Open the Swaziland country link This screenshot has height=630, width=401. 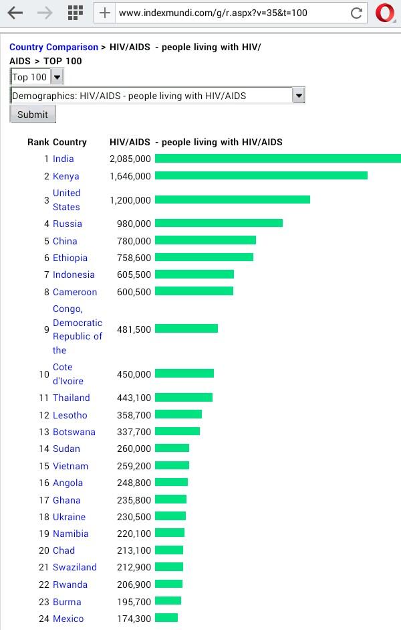(x=75, y=567)
